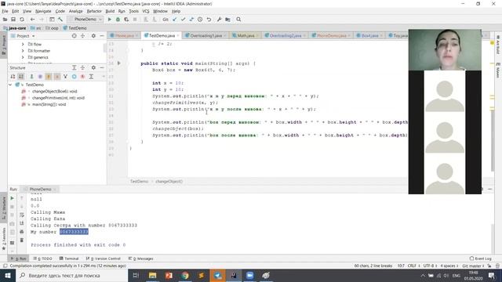The width and height of the screenshot is (502, 282).
Task: Open the Version Control tool window
Action: [103, 258]
